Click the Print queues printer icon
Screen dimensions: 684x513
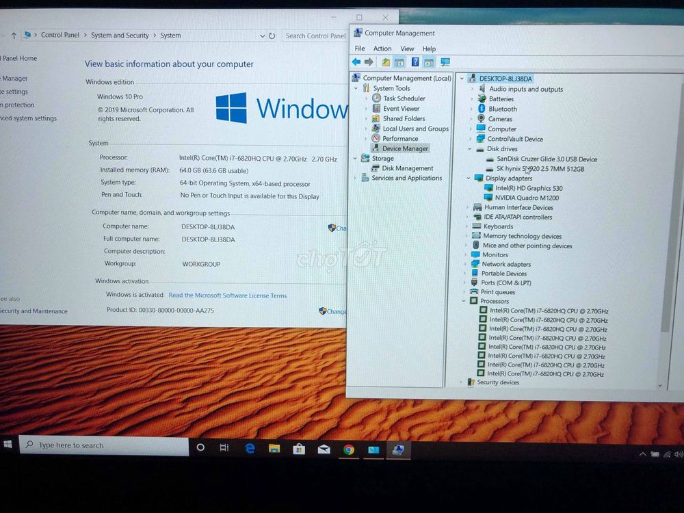pos(474,291)
